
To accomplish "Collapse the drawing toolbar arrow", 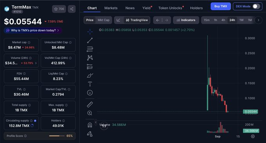I will (x=96, y=122).
